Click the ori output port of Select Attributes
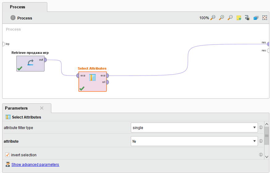 [x=107, y=82]
